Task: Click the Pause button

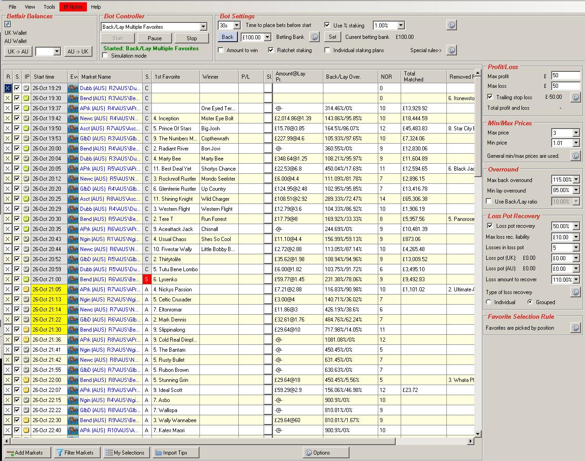Action: pyautogui.click(x=155, y=38)
